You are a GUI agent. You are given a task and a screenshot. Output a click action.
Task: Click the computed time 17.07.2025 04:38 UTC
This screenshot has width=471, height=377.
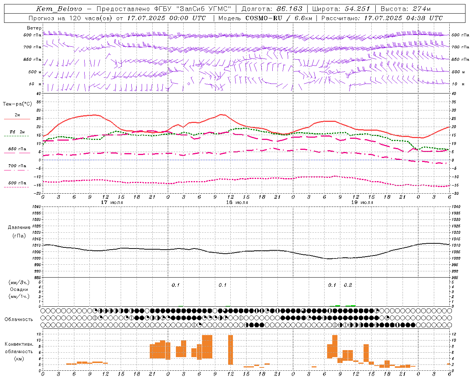(403, 18)
